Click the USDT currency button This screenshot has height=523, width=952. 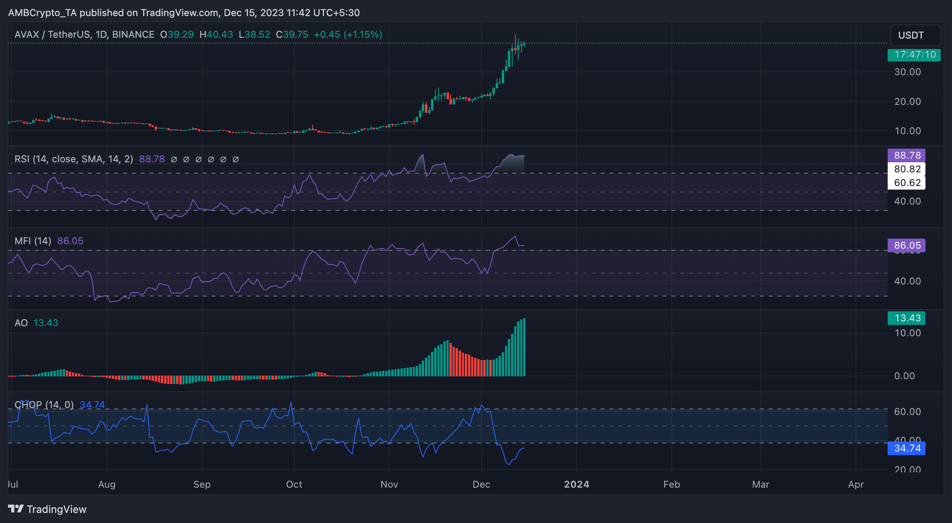pyautogui.click(x=915, y=35)
